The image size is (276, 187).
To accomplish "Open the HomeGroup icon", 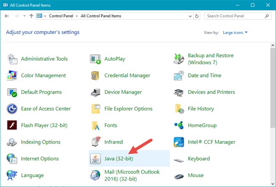I will [x=179, y=125].
